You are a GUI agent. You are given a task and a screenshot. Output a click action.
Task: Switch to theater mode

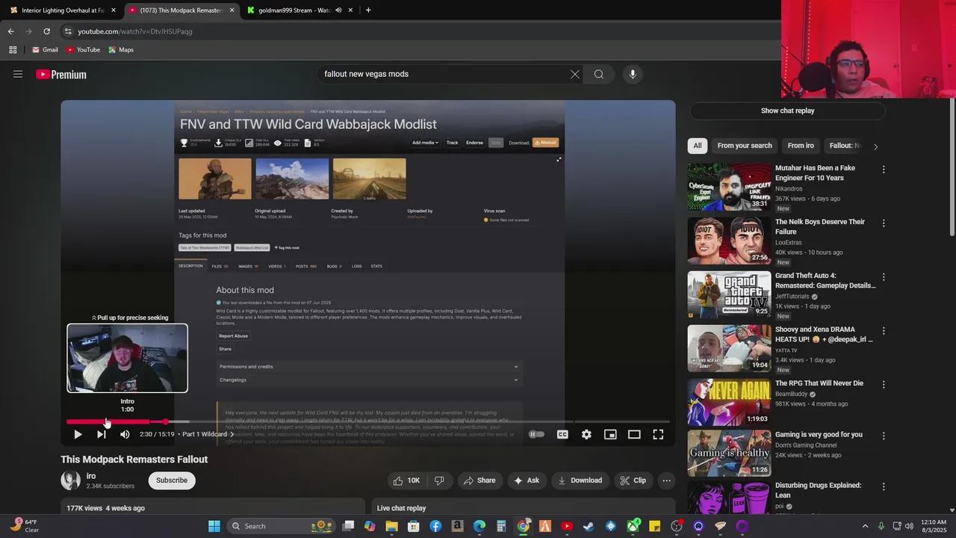[x=634, y=434]
